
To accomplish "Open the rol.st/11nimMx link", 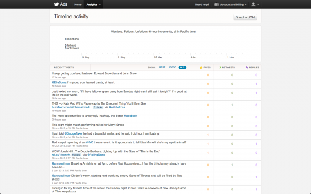I will [61, 155].
